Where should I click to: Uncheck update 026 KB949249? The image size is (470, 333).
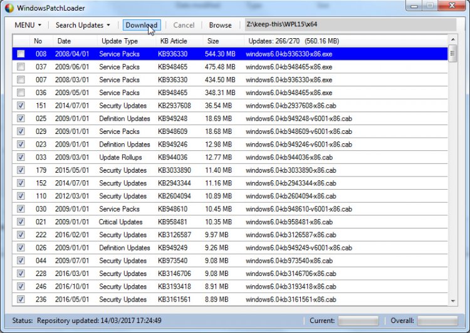pyautogui.click(x=21, y=248)
